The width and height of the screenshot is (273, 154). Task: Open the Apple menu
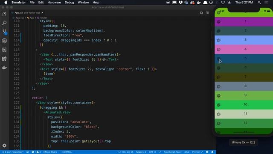click(6, 3)
